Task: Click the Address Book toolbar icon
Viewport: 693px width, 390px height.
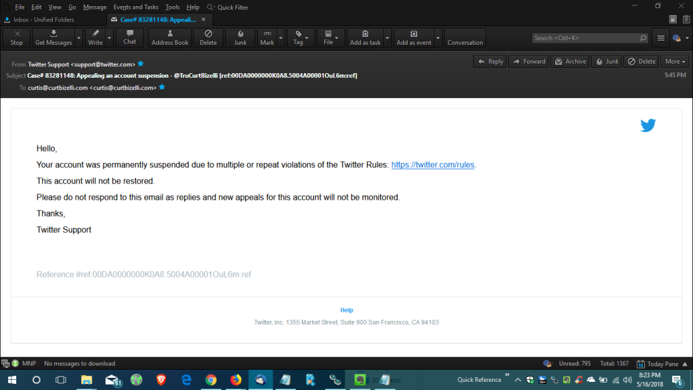Action: (170, 38)
